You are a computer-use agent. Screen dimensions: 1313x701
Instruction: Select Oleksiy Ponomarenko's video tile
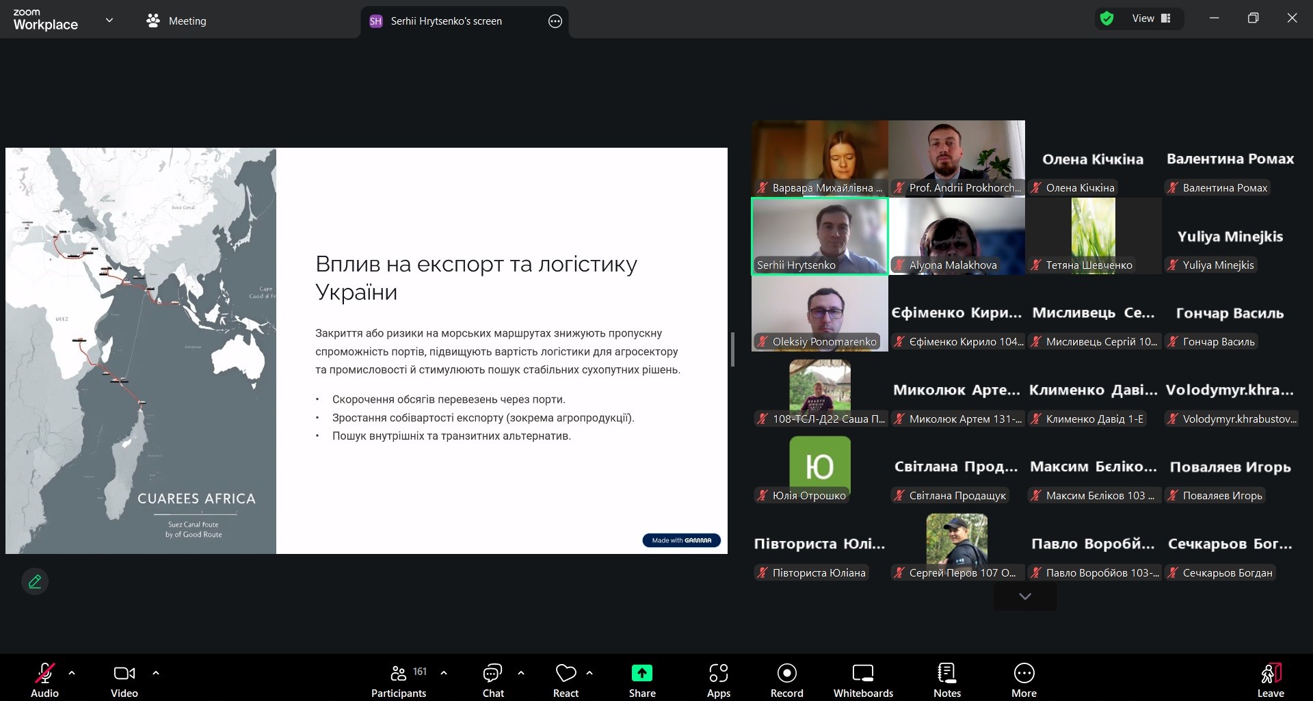tap(819, 313)
